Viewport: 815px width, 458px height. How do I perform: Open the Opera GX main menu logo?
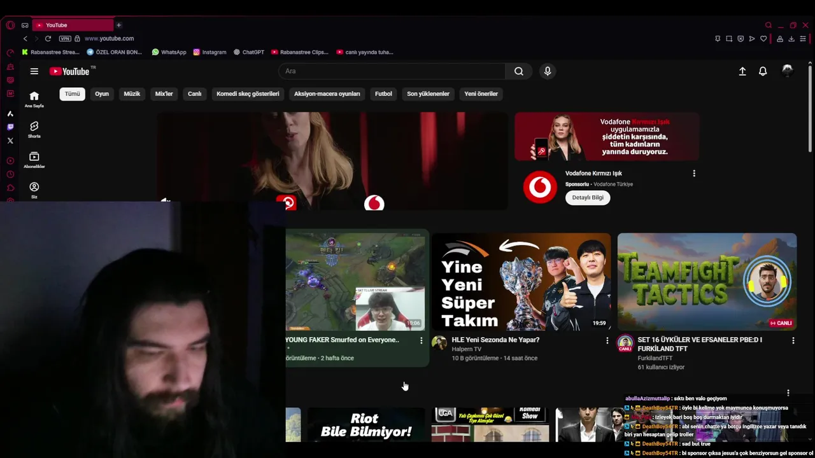click(x=10, y=25)
